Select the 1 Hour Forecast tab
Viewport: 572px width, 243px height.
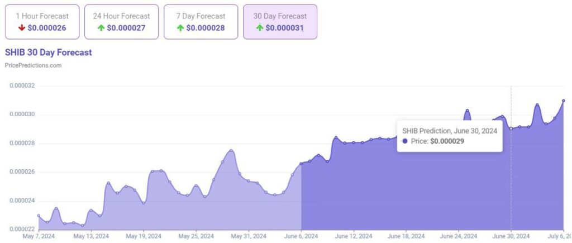tap(42, 22)
